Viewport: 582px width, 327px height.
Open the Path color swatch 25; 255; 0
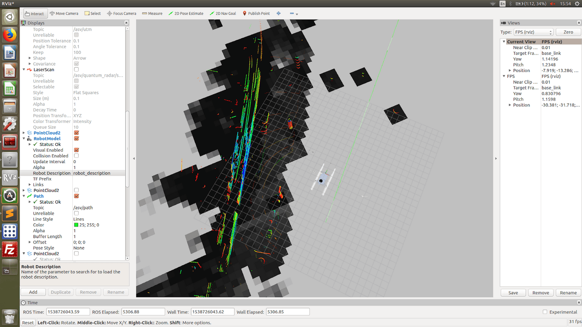(x=76, y=225)
